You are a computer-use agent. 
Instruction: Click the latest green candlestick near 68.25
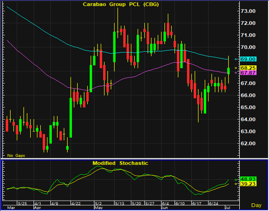click(x=228, y=71)
